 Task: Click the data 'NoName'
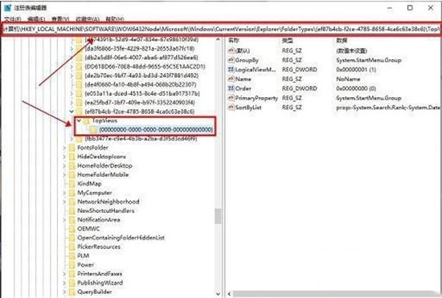[348, 79]
